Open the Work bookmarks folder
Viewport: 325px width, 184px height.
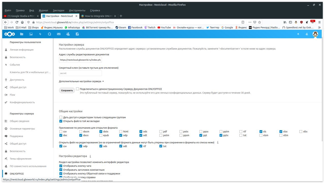tap(9, 27)
